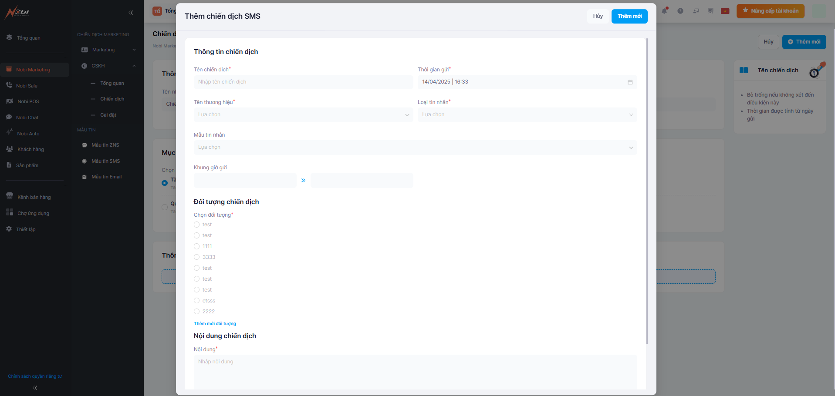
Task: Click the Thêm mới button in dialog header
Action: point(629,16)
